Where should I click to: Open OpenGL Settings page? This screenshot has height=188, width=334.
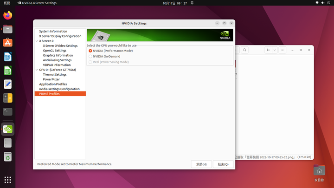pos(55,51)
